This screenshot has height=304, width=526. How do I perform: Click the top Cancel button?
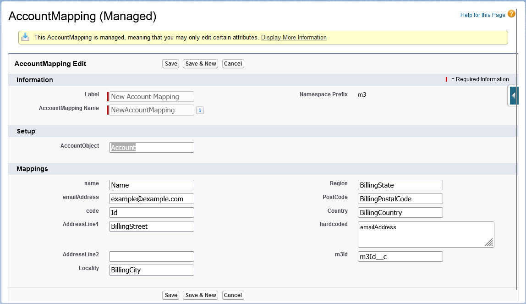[233, 64]
